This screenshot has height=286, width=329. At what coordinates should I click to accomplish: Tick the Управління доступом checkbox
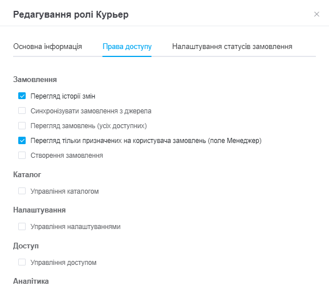coord(22,262)
